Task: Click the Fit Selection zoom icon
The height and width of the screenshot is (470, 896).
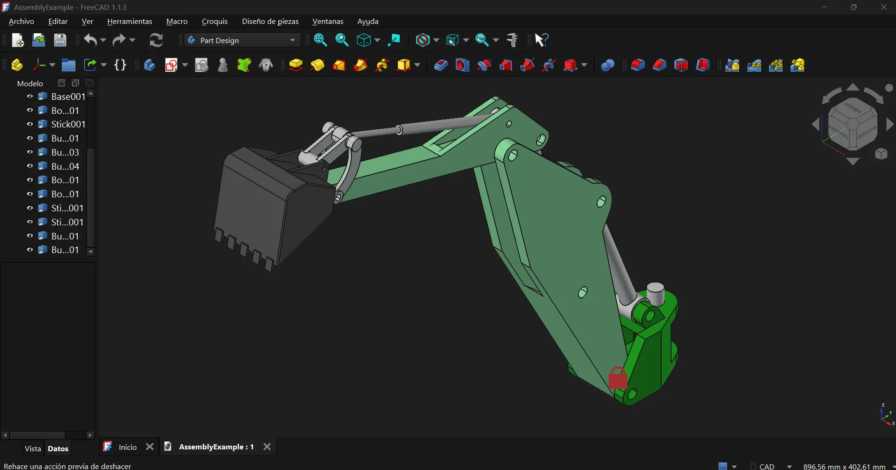Action: (x=342, y=40)
